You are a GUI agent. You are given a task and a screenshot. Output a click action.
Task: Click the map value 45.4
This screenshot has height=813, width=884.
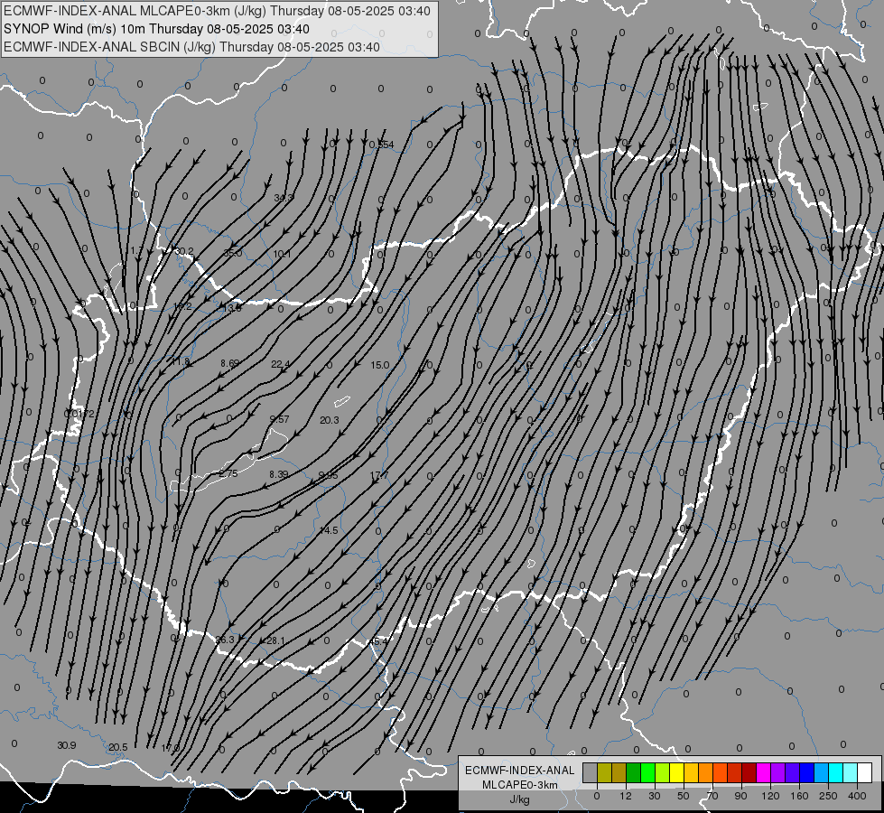click(x=379, y=641)
